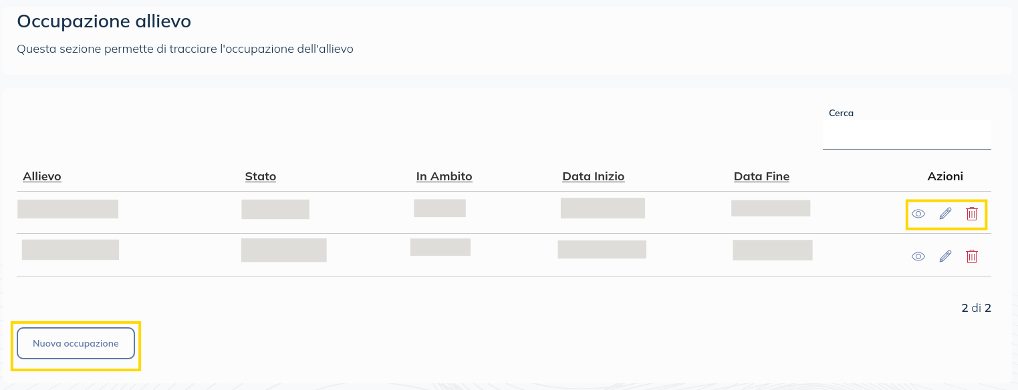Select the second row's Allievo cell
Screen dimensions: 1018x390
click(x=70, y=250)
